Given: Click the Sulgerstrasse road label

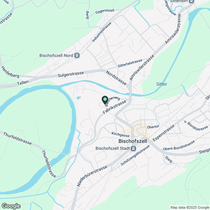Looking at the screenshot, I should pyautogui.click(x=71, y=74).
